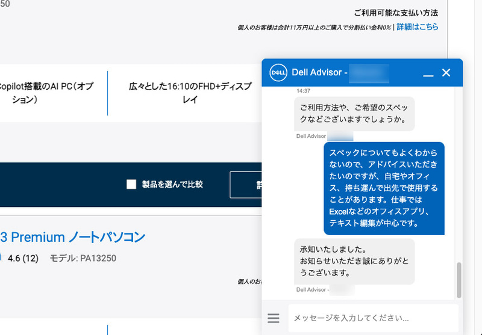
Task: Click the chat message input field
Action: click(373, 318)
